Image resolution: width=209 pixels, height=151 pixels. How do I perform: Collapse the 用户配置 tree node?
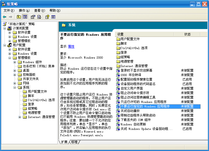5,45
